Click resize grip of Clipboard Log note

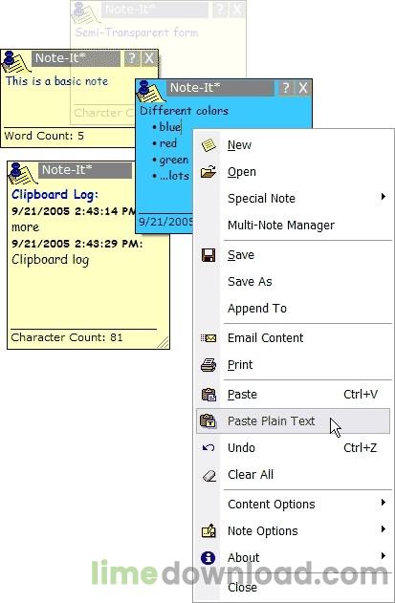tap(164, 342)
